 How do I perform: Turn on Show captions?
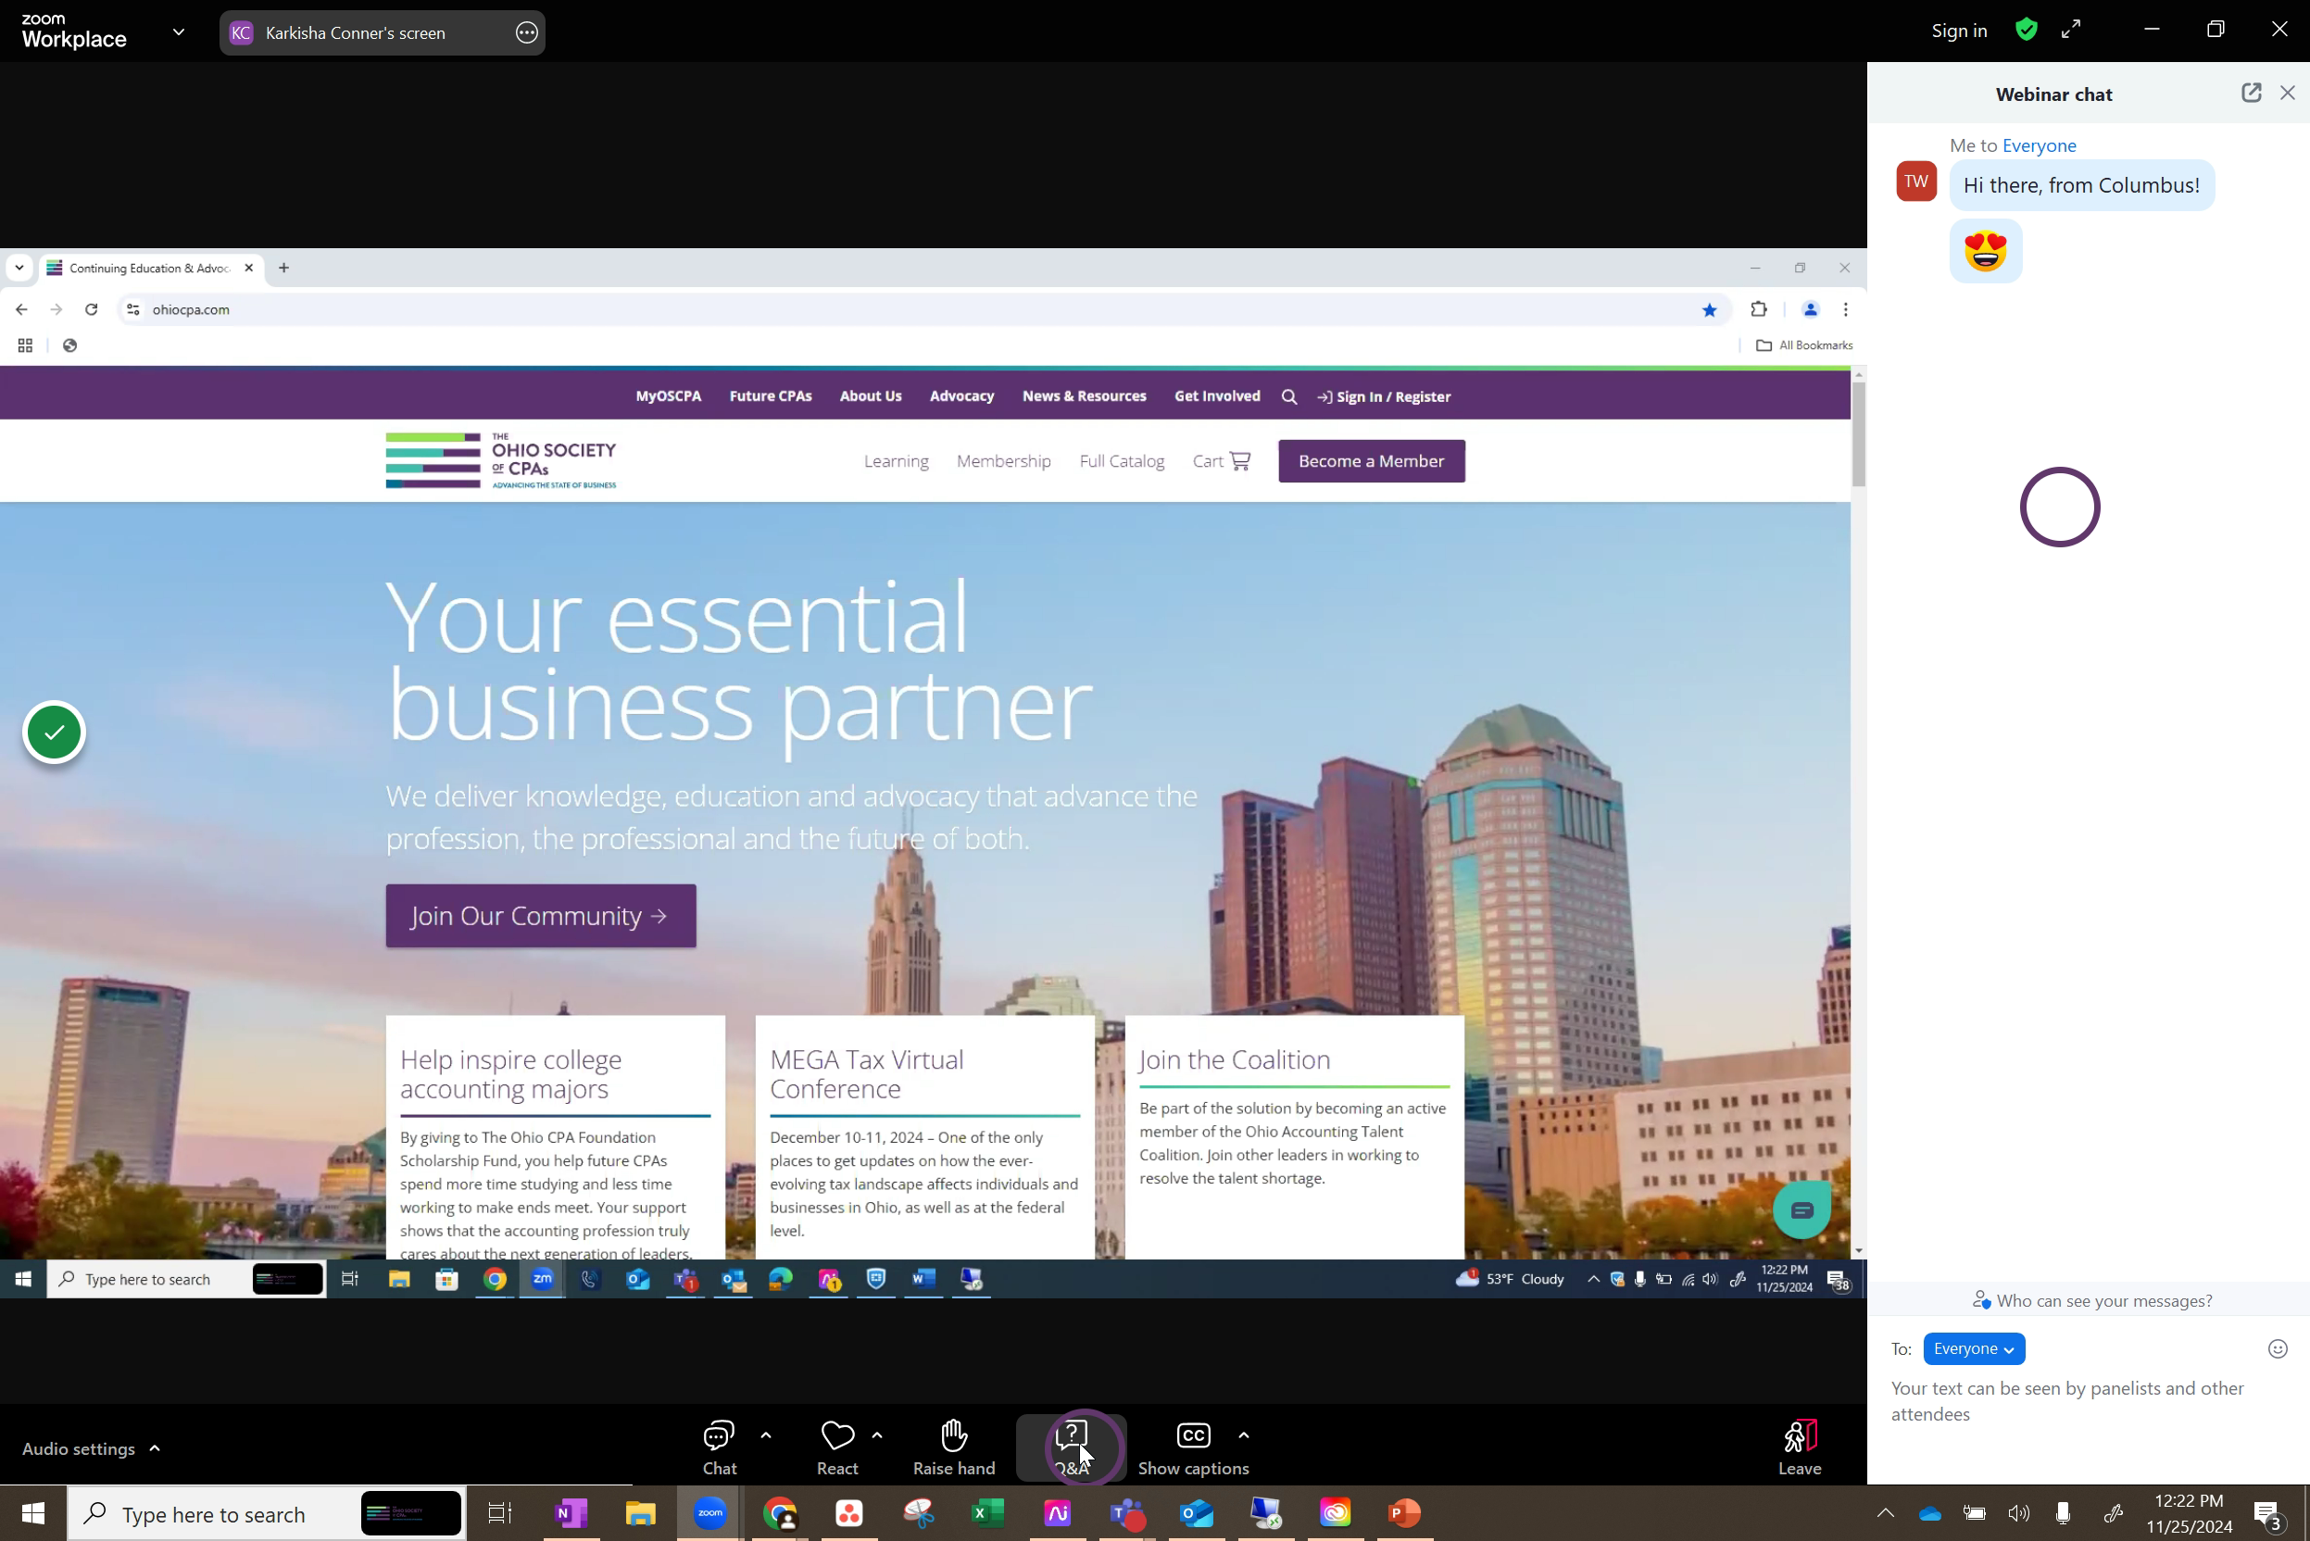point(1193,1447)
